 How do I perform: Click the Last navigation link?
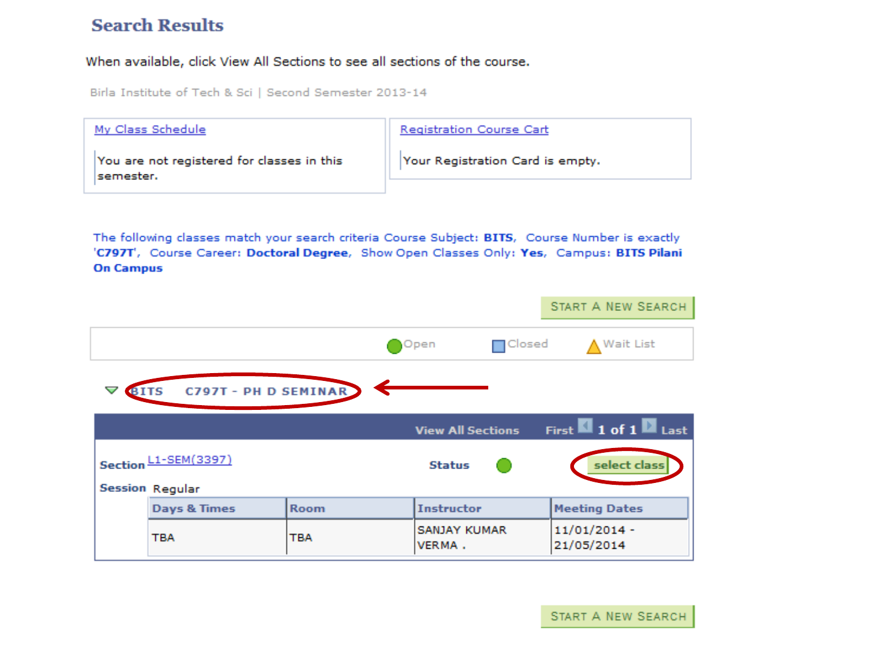pyautogui.click(x=674, y=430)
